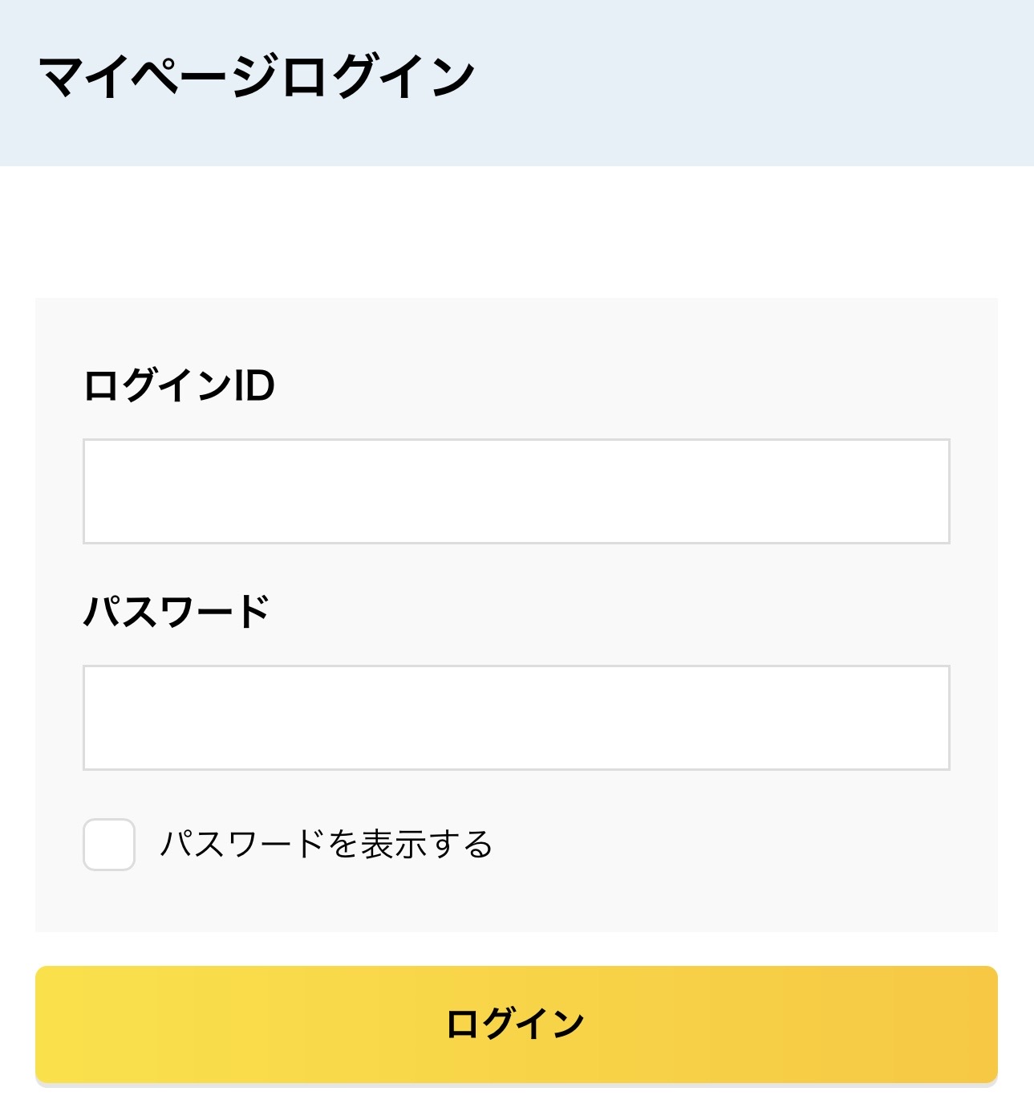Select the text box under パスワード
1034x1108 pixels.
[x=516, y=718]
